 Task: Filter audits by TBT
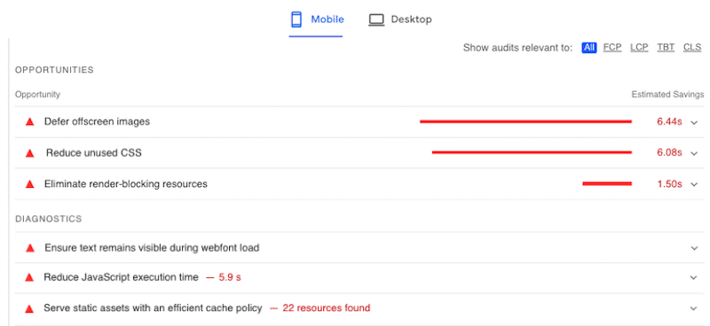pyautogui.click(x=666, y=48)
